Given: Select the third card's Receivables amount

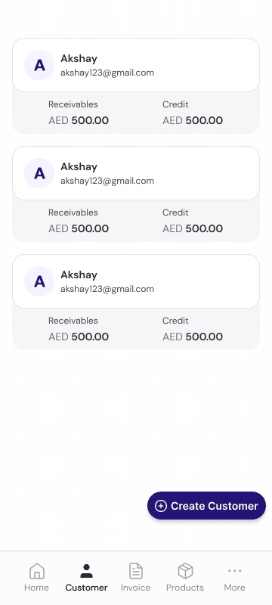Looking at the screenshot, I should pos(79,337).
